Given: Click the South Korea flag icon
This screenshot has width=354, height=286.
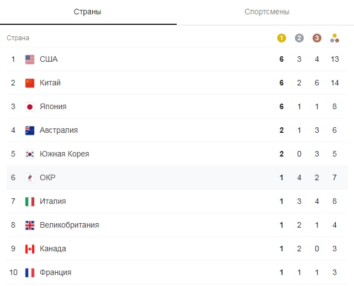Looking at the screenshot, I should click(x=30, y=154).
